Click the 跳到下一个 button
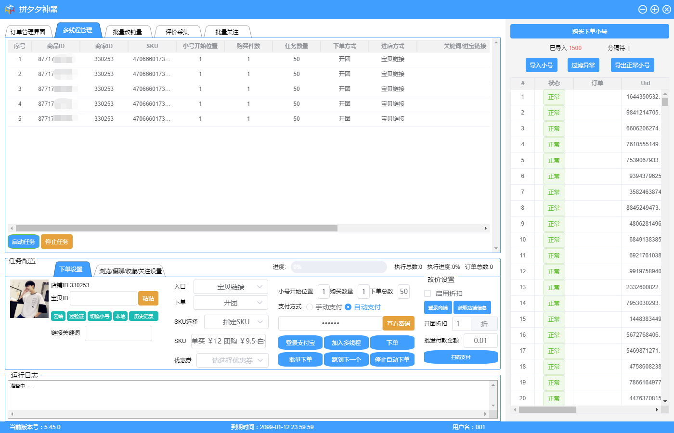Screen dimensions: 674x433 (346, 359)
